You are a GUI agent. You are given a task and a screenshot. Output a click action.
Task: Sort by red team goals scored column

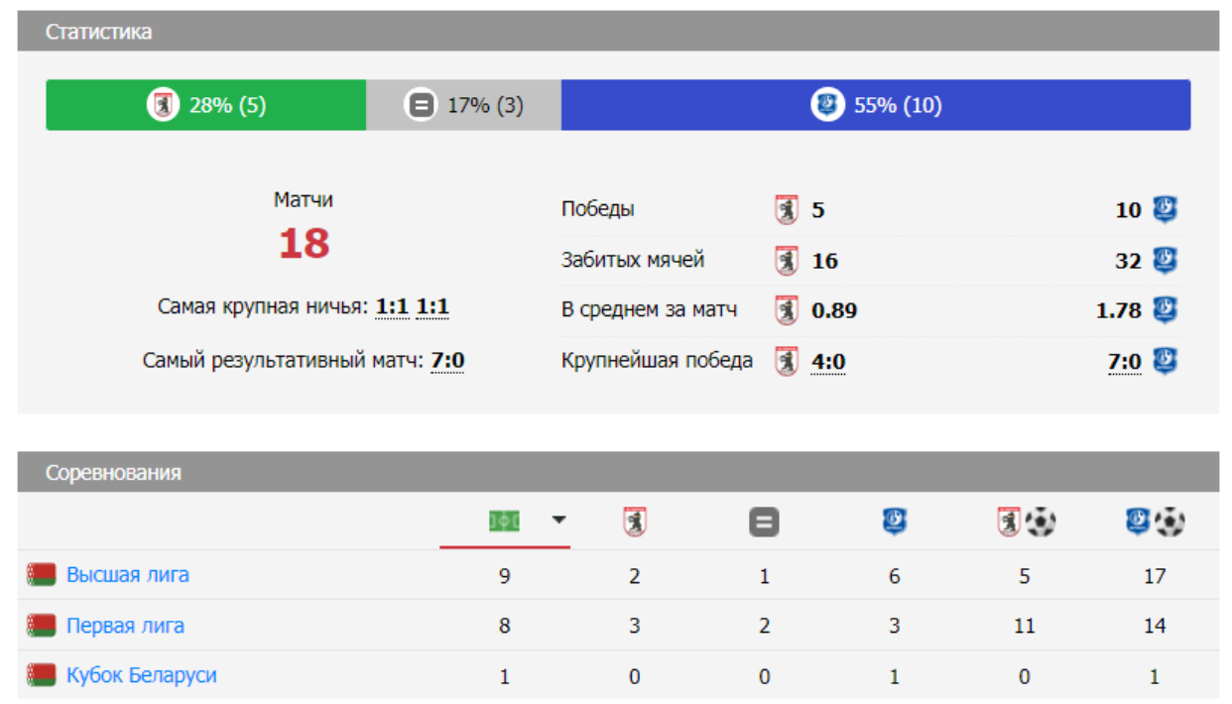pyautogui.click(x=1026, y=522)
